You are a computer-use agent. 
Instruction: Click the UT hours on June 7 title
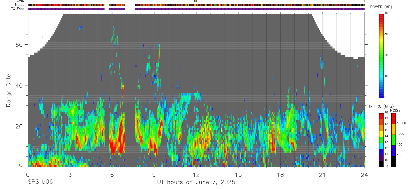point(196,182)
